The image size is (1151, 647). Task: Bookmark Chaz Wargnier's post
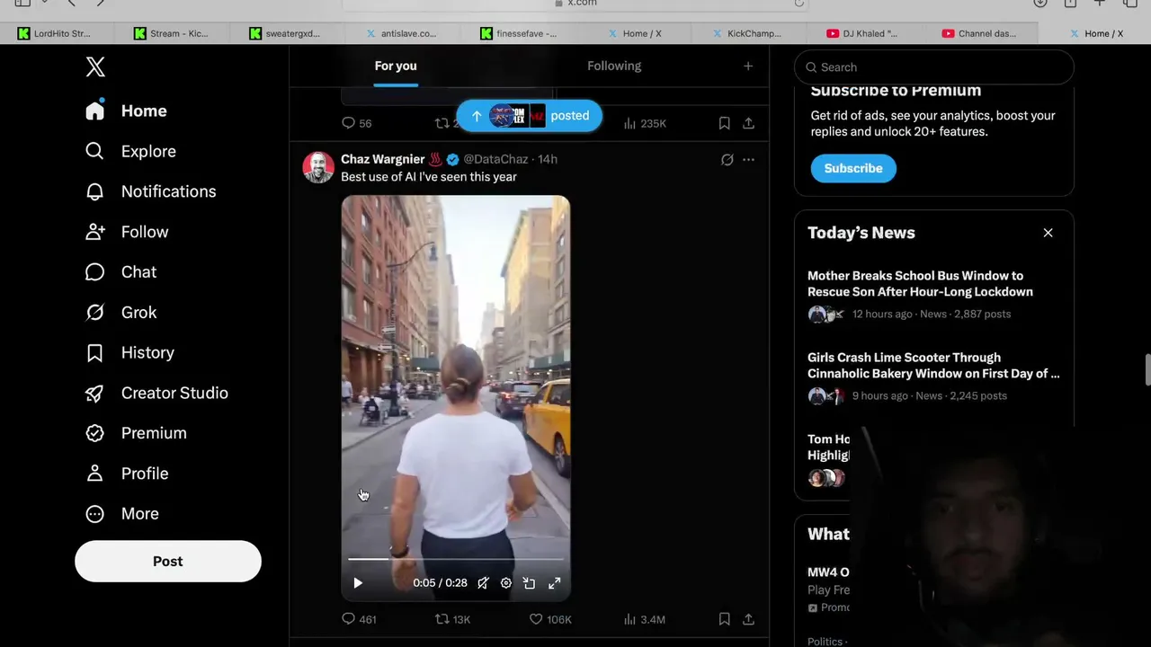pos(725,619)
